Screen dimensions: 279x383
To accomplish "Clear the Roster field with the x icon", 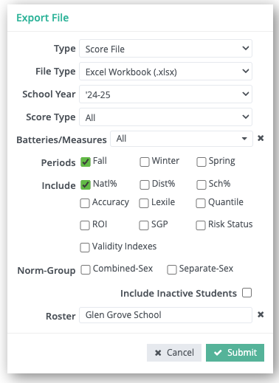I will click(261, 314).
